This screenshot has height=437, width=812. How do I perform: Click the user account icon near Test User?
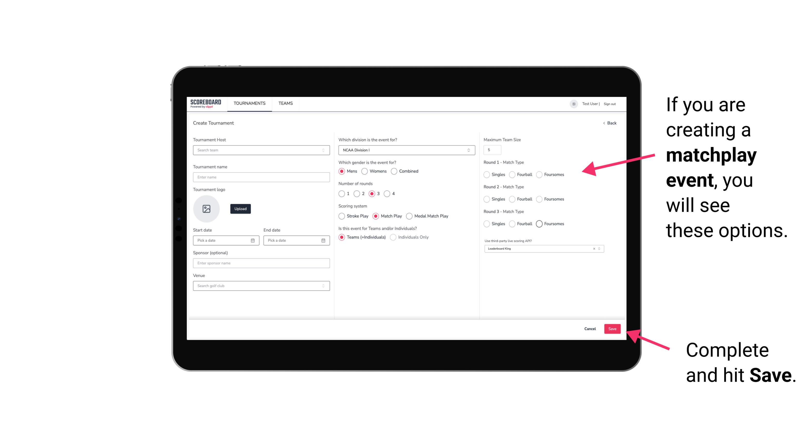coord(572,103)
